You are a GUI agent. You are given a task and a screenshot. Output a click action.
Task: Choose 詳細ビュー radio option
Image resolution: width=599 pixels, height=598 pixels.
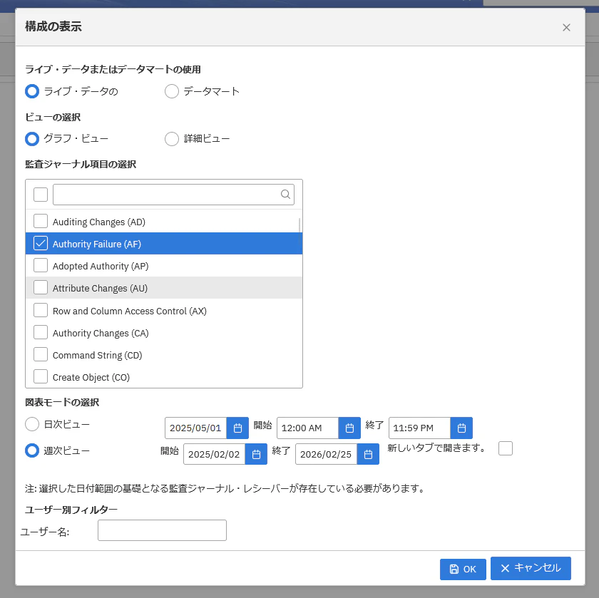point(172,138)
